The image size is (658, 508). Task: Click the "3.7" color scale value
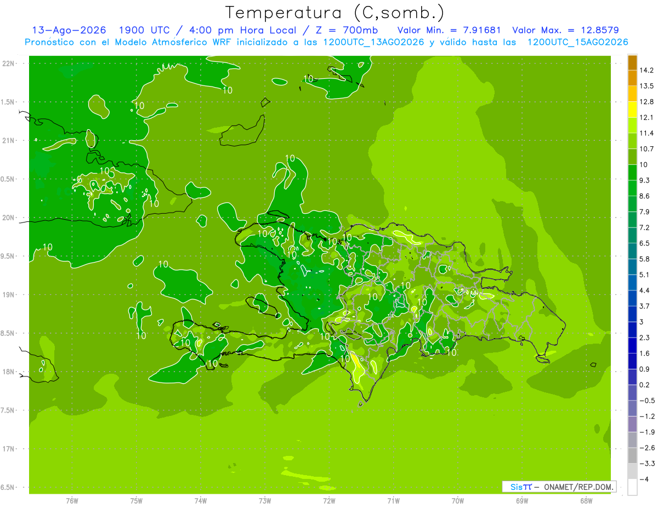(x=644, y=306)
